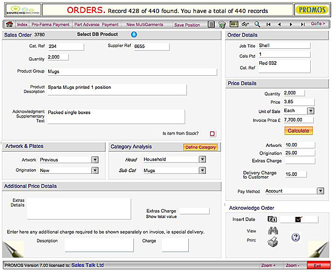Click the Col. Ref field

(285, 66)
